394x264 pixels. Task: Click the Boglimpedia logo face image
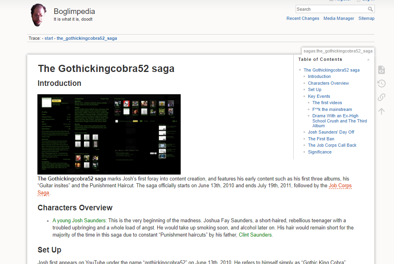[x=38, y=15]
